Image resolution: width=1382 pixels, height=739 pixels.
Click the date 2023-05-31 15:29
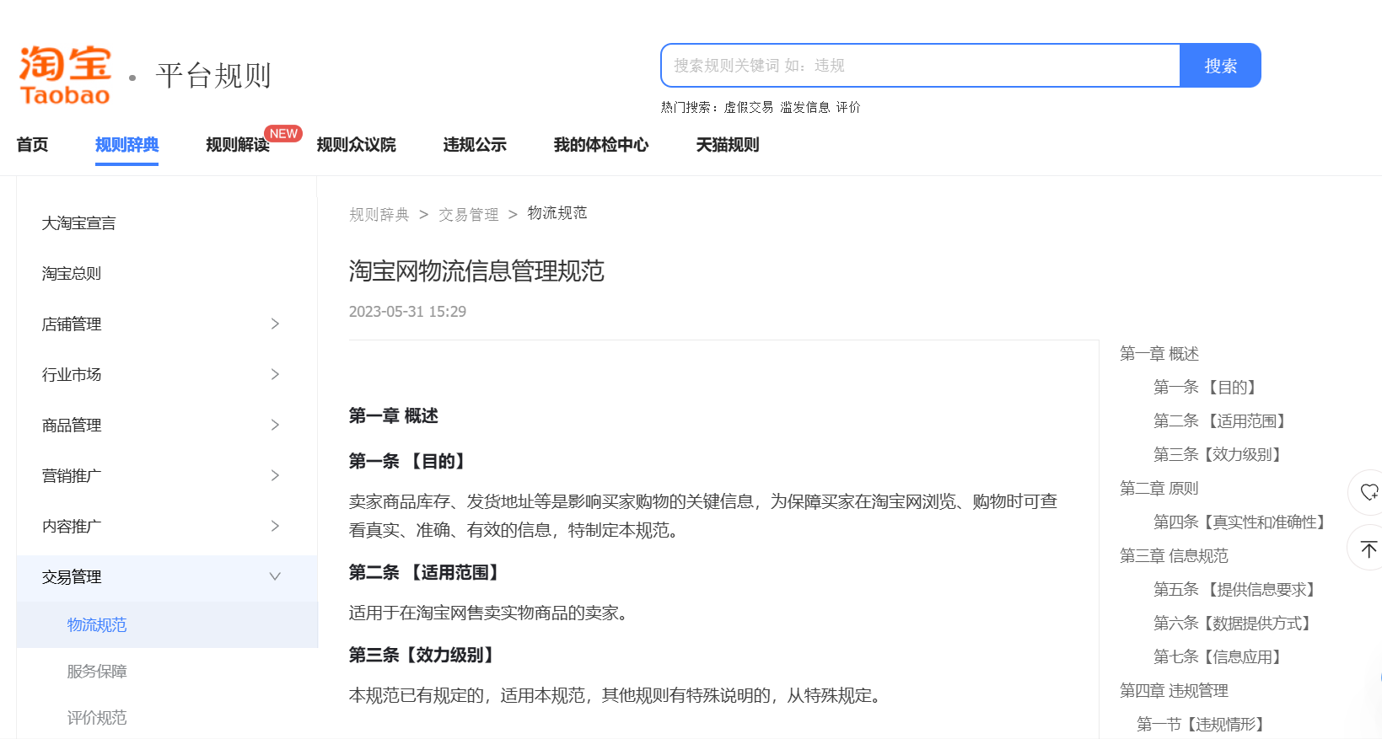click(407, 312)
